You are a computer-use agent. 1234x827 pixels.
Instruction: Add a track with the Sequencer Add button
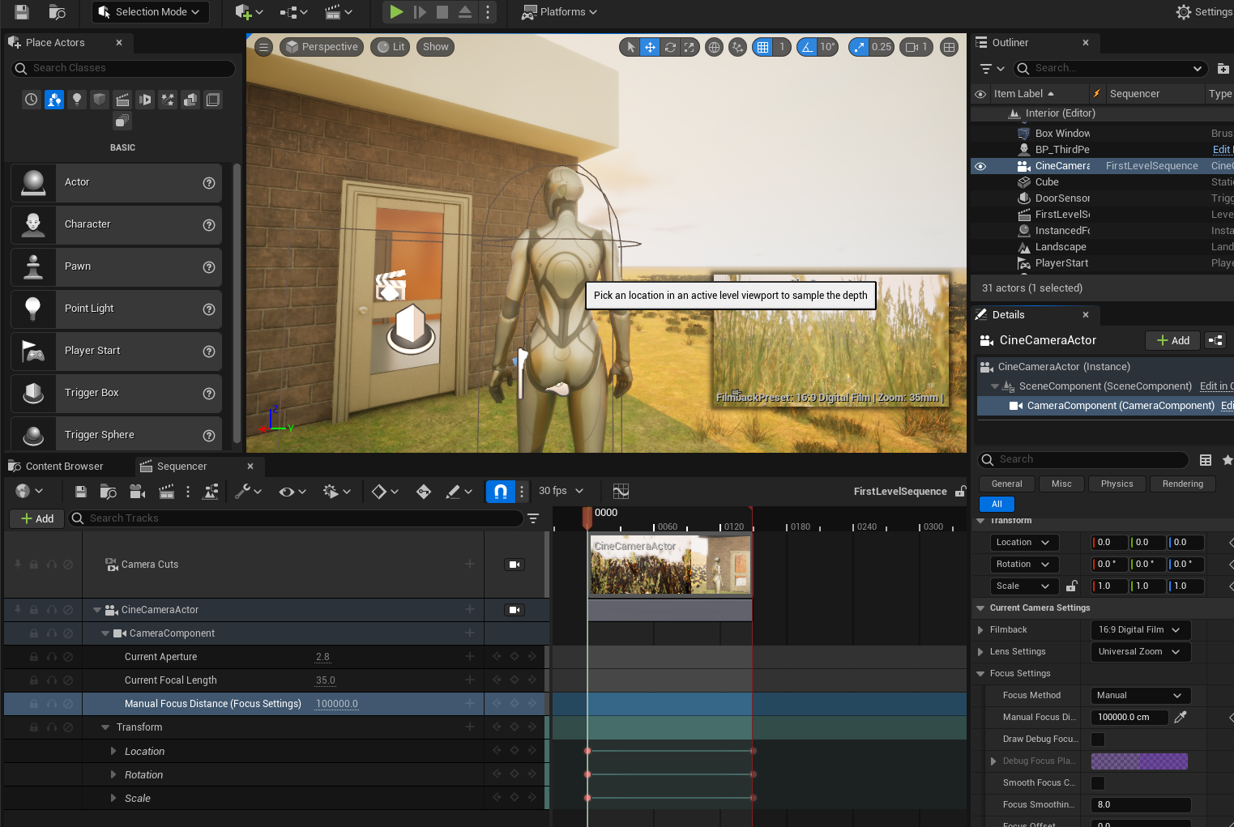pyautogui.click(x=36, y=518)
